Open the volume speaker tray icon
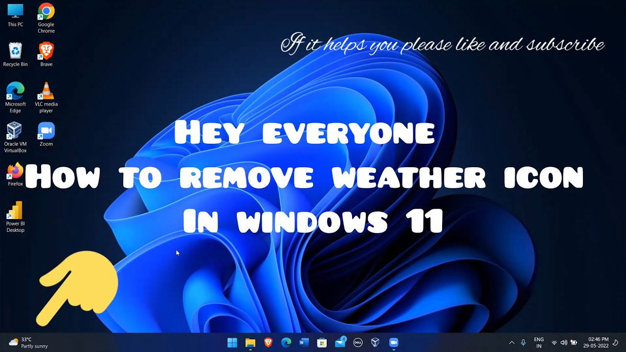The width and height of the screenshot is (626, 352). [564, 343]
